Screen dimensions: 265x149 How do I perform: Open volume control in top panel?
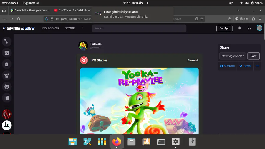coord(247,3)
